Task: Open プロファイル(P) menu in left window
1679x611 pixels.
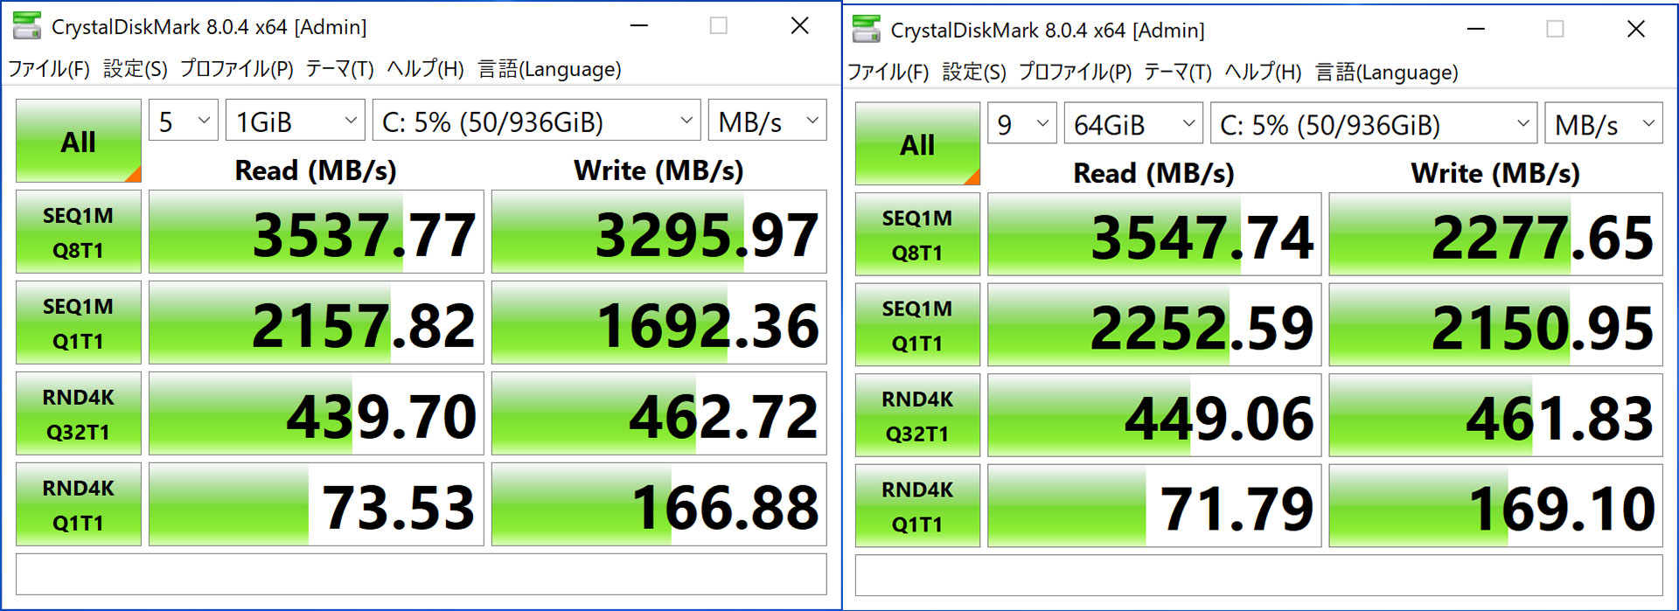Action: (x=237, y=69)
